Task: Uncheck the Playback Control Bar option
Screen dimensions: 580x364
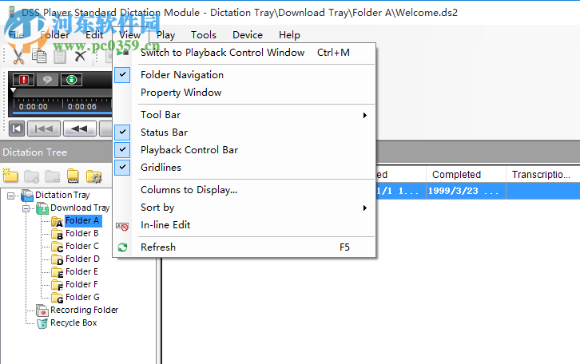Action: pos(244,150)
